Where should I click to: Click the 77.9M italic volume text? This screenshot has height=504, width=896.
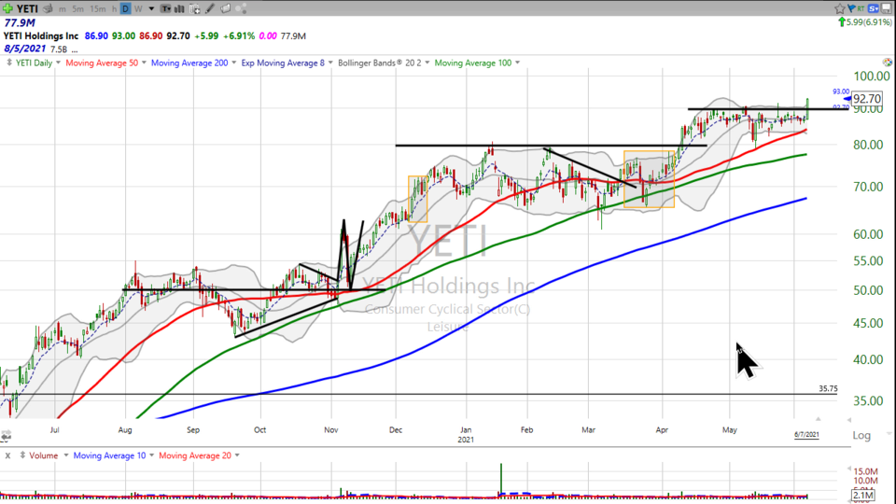tap(20, 22)
